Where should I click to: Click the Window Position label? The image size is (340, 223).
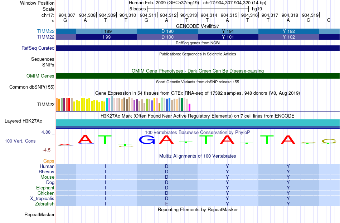(37, 3)
